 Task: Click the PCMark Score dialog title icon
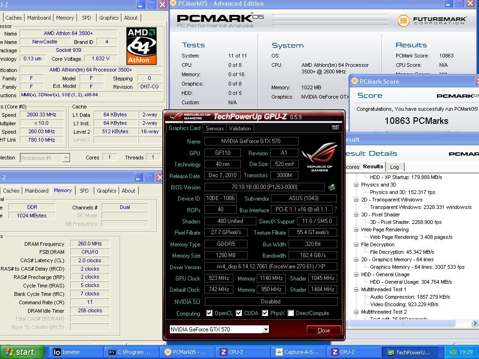[x=355, y=81]
